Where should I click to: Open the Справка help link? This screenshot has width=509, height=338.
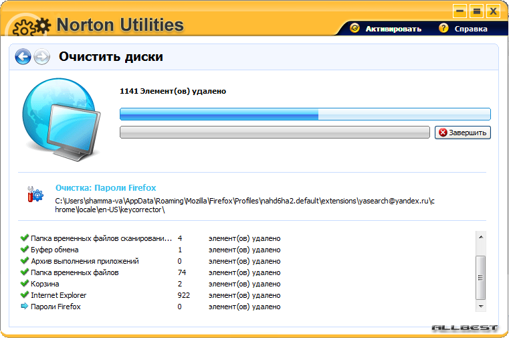471,29
